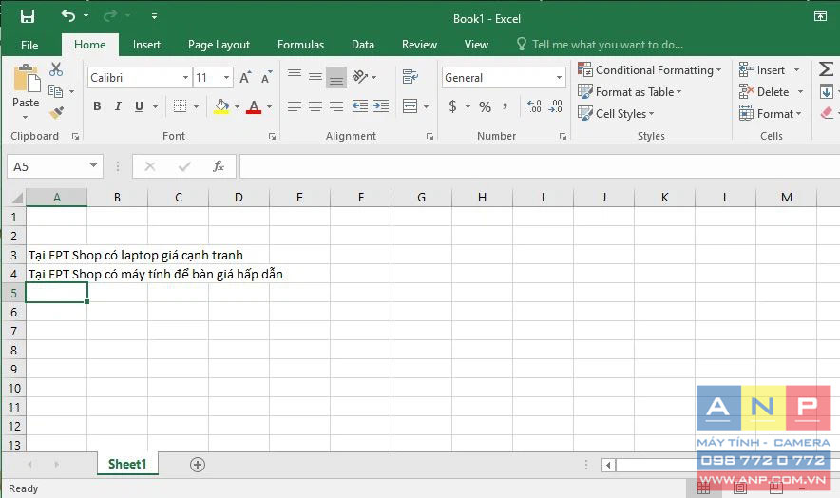The height and width of the screenshot is (498, 840).
Task: Click the horizontal scrollbar left arrow
Action: (x=608, y=465)
